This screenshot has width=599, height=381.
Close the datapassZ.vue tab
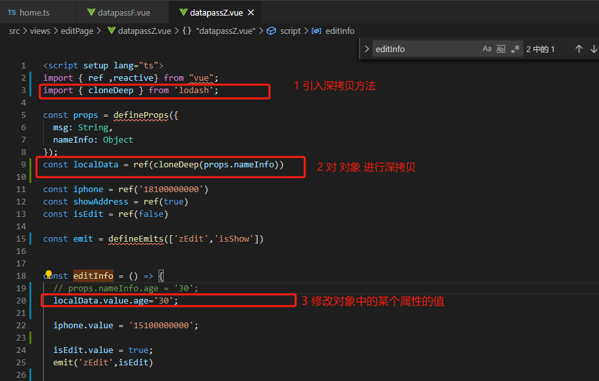251,12
